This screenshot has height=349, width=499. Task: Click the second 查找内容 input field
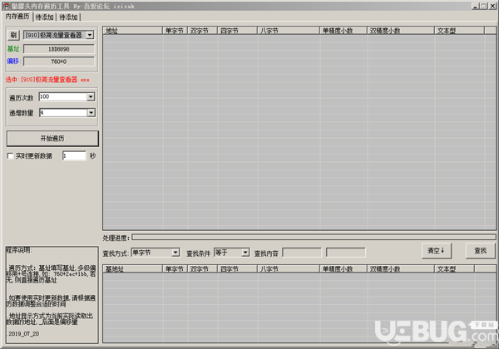tap(346, 253)
